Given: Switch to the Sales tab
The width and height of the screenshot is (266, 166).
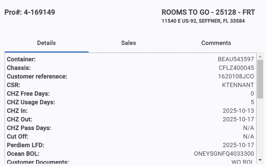Looking at the screenshot, I should coord(128,43).
